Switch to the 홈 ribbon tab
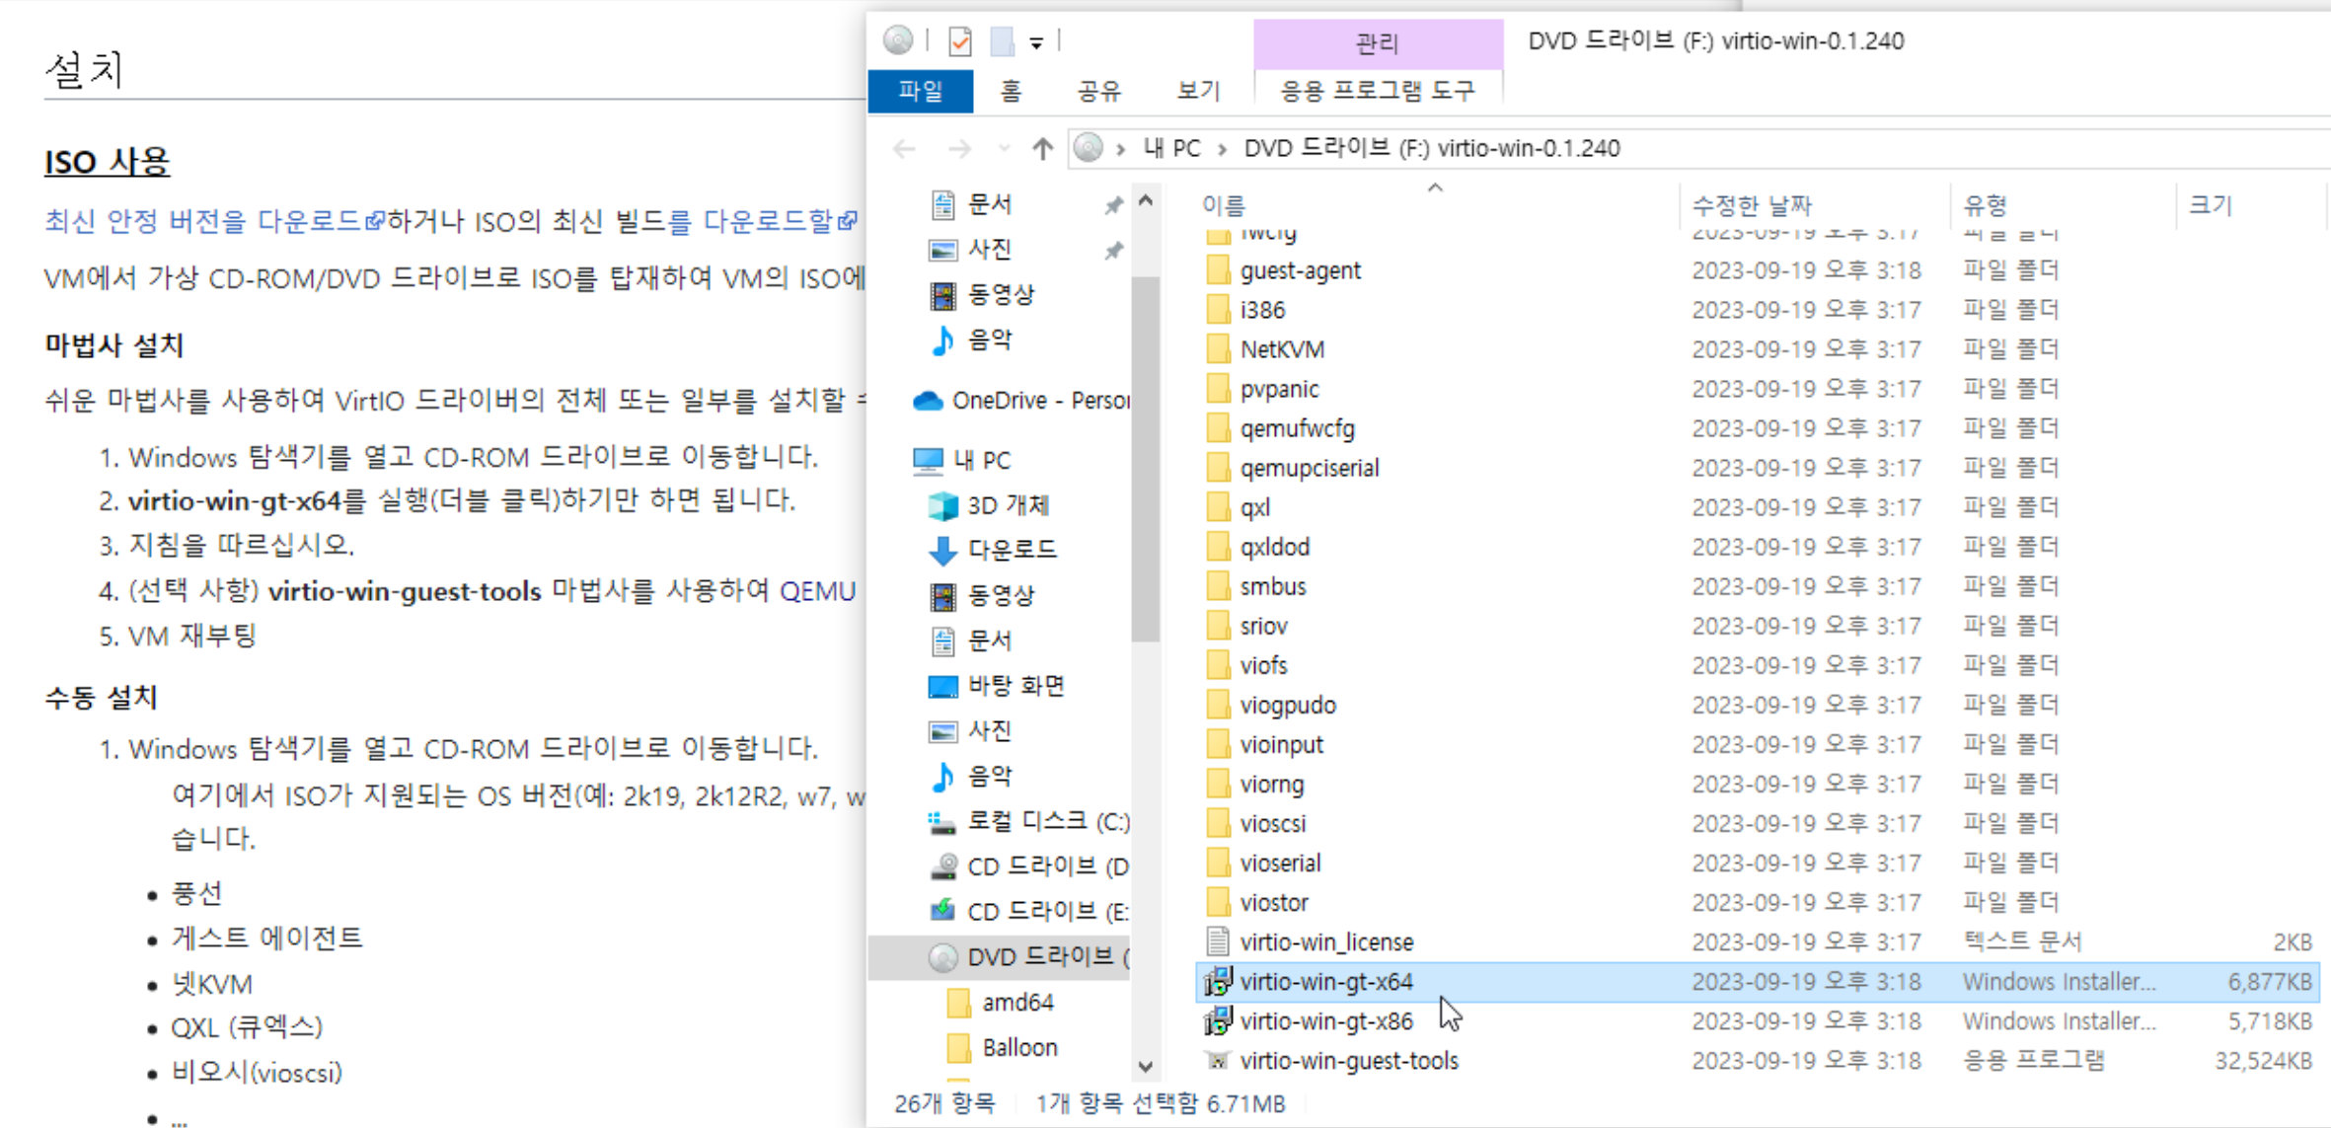Viewport: 2331px width, 1128px height. (x=1011, y=92)
